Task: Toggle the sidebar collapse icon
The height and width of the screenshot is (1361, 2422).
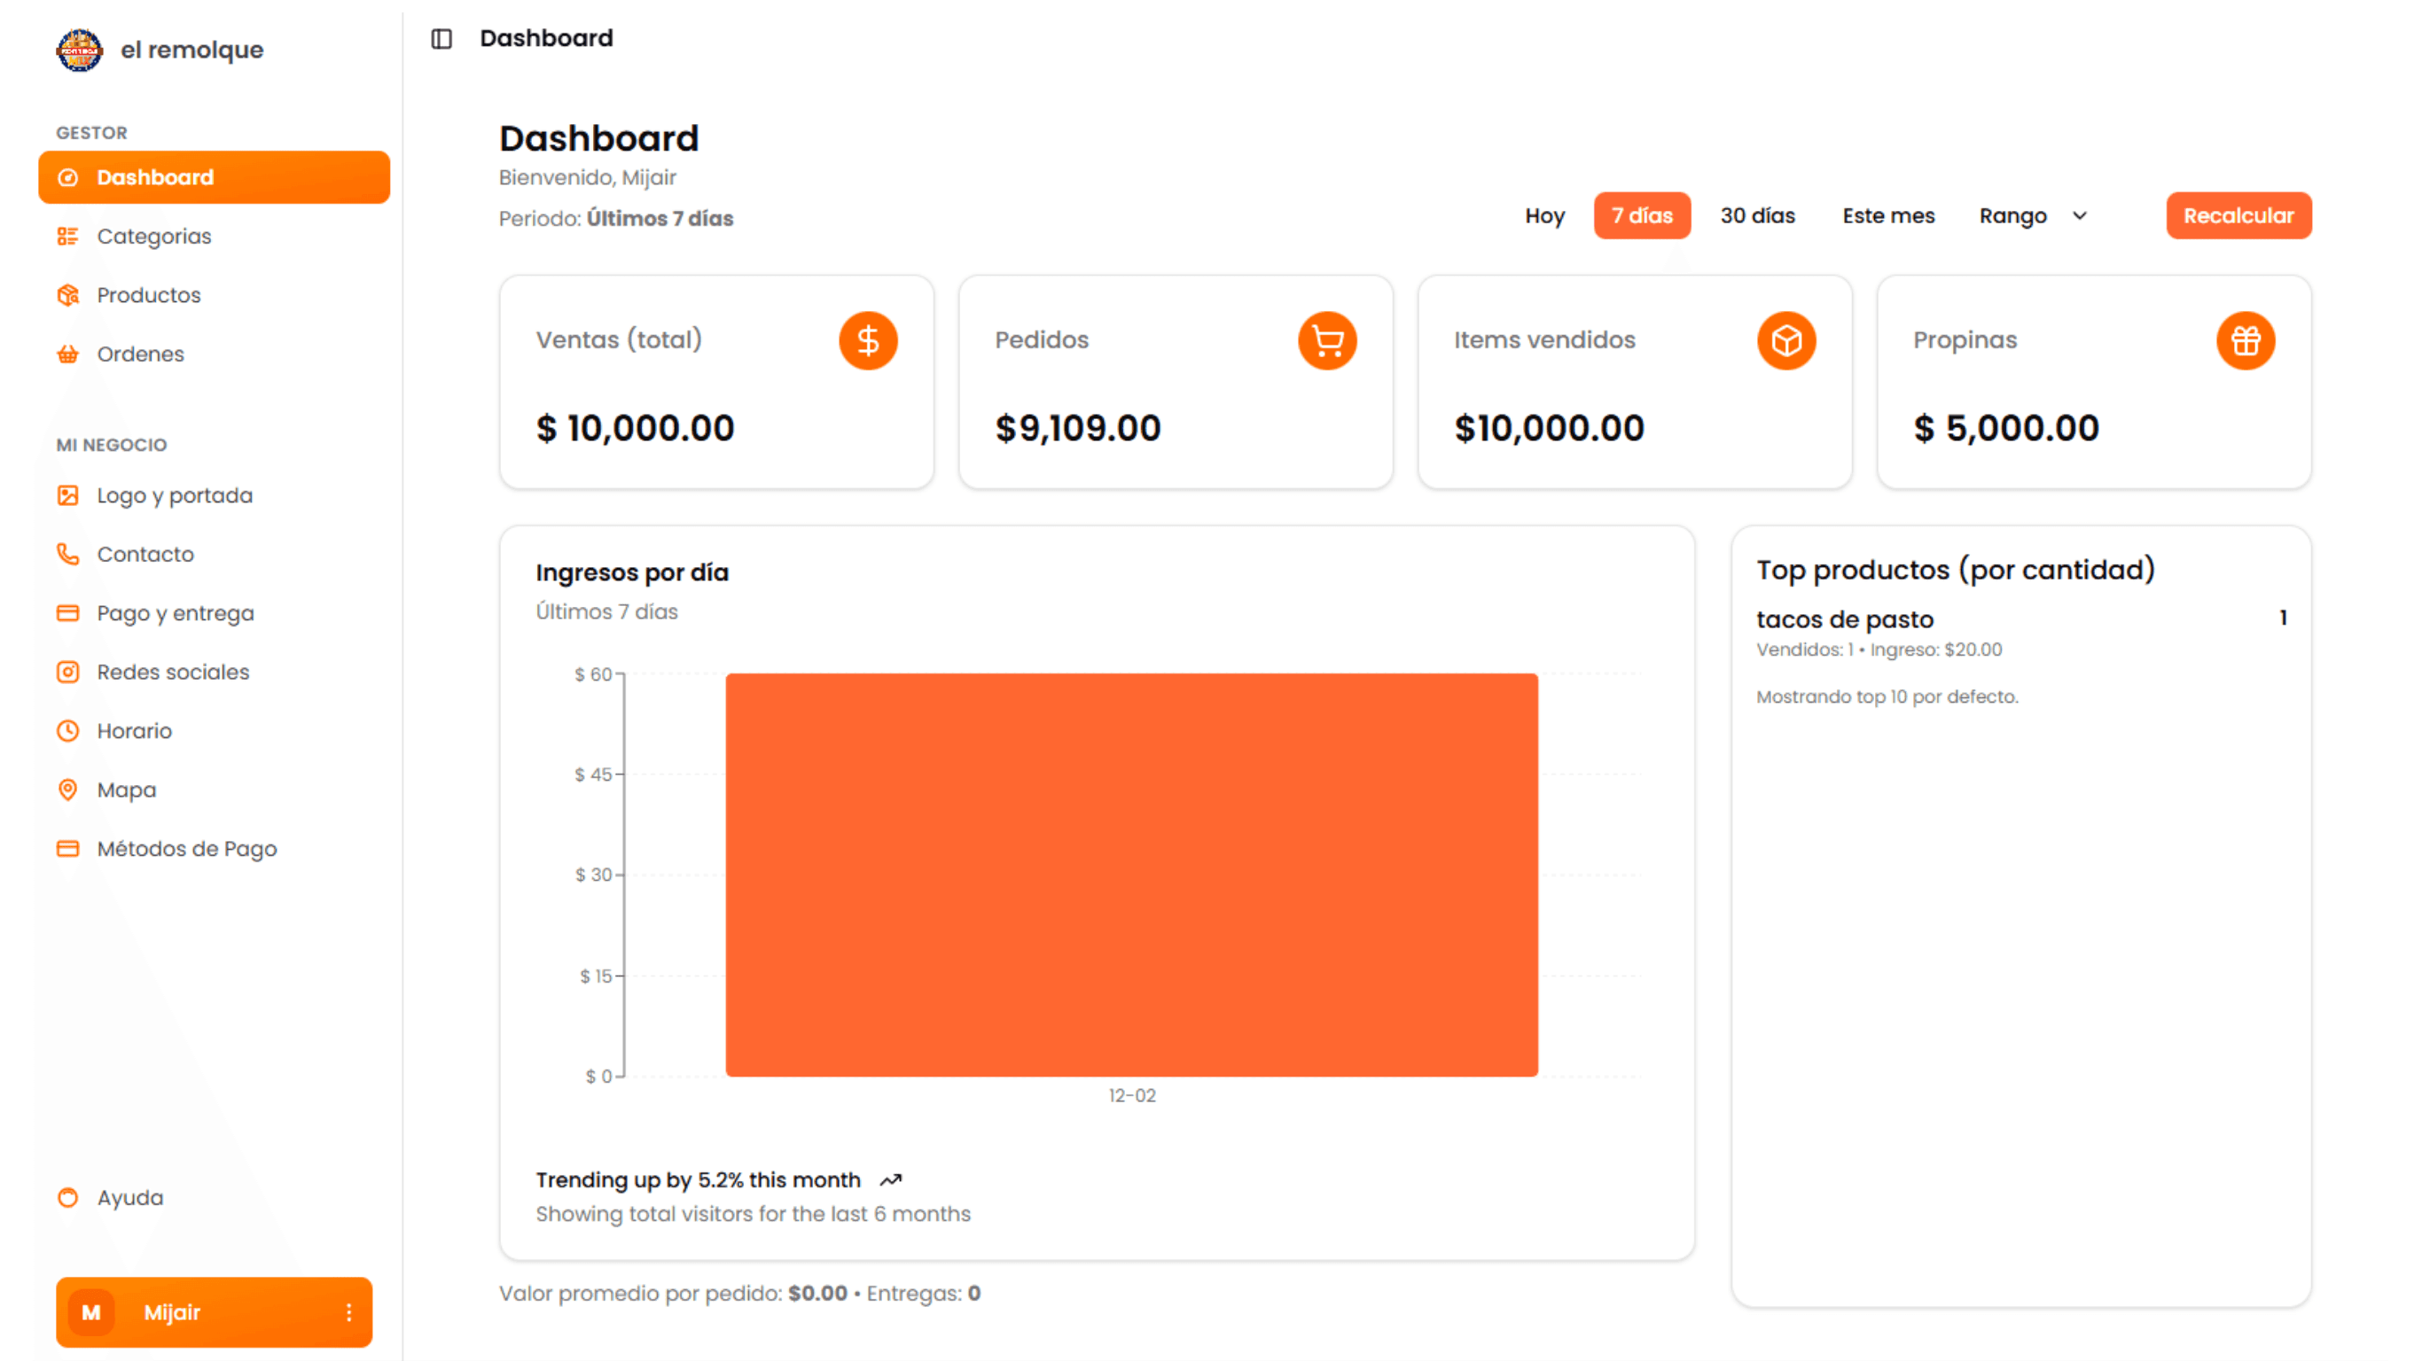Action: click(x=441, y=38)
